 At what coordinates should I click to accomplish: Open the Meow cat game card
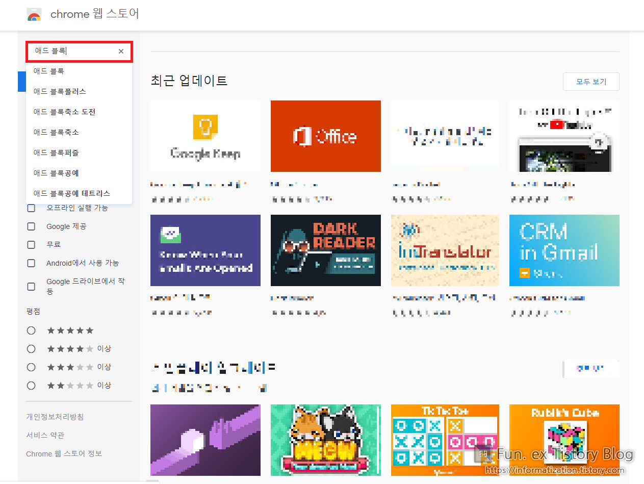(x=326, y=440)
